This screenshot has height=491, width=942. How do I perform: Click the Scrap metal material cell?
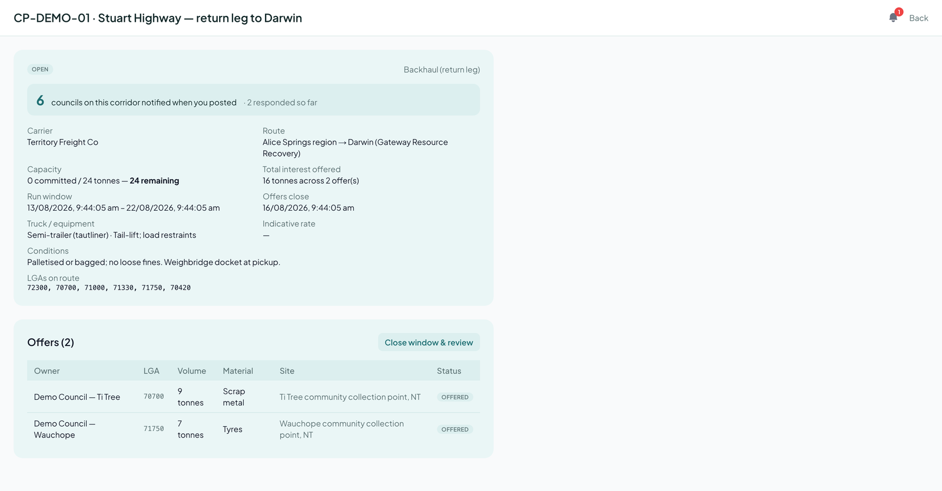[234, 397]
